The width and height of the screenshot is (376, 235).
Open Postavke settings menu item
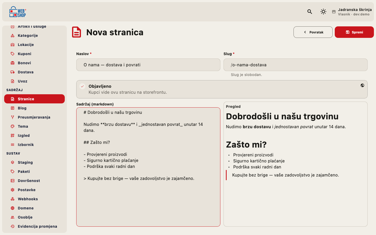[34, 190]
